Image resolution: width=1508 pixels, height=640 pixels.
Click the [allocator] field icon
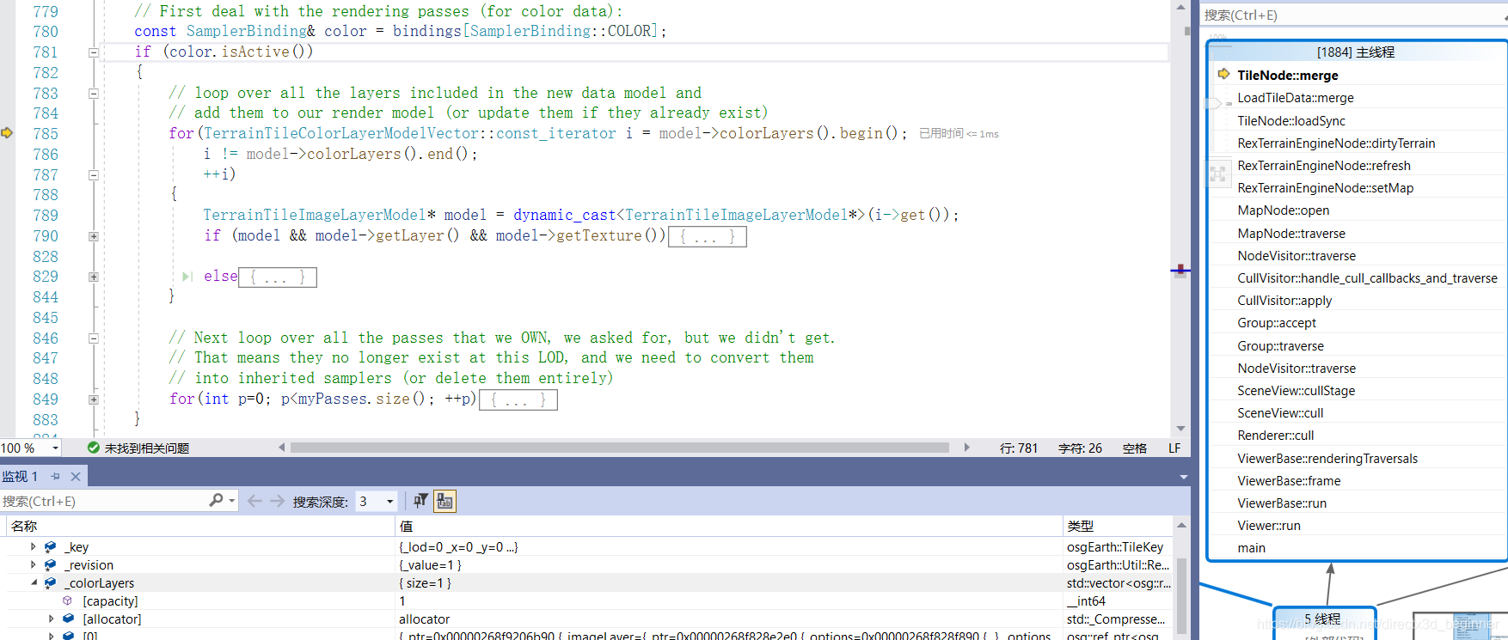pyautogui.click(x=69, y=619)
